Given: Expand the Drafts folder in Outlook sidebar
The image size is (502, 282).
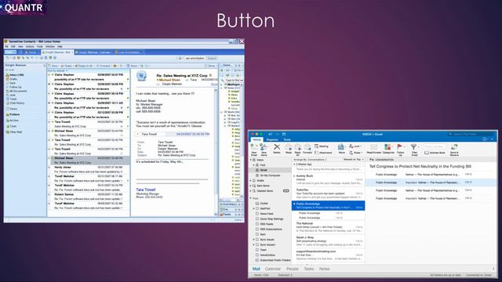Looking at the screenshot, I should tap(251, 181).
